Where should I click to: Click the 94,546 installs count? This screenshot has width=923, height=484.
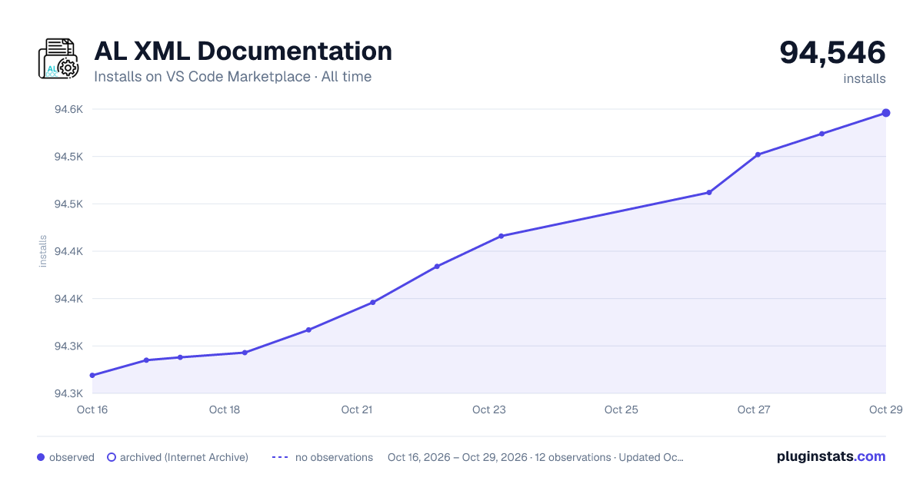(x=832, y=52)
